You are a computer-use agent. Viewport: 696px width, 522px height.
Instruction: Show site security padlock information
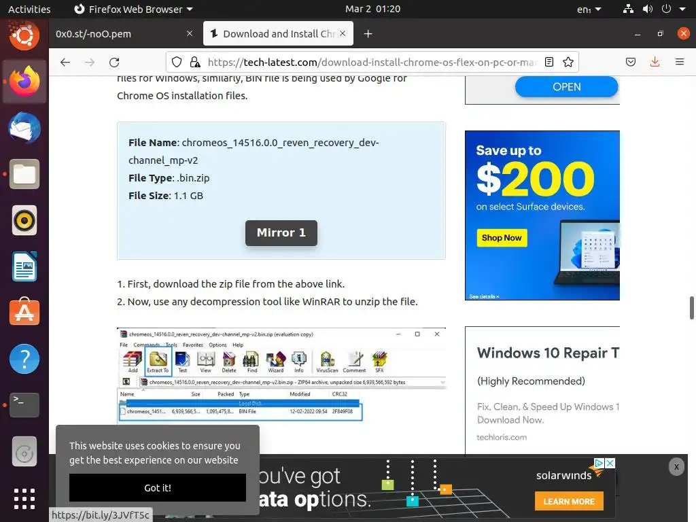[195, 62]
